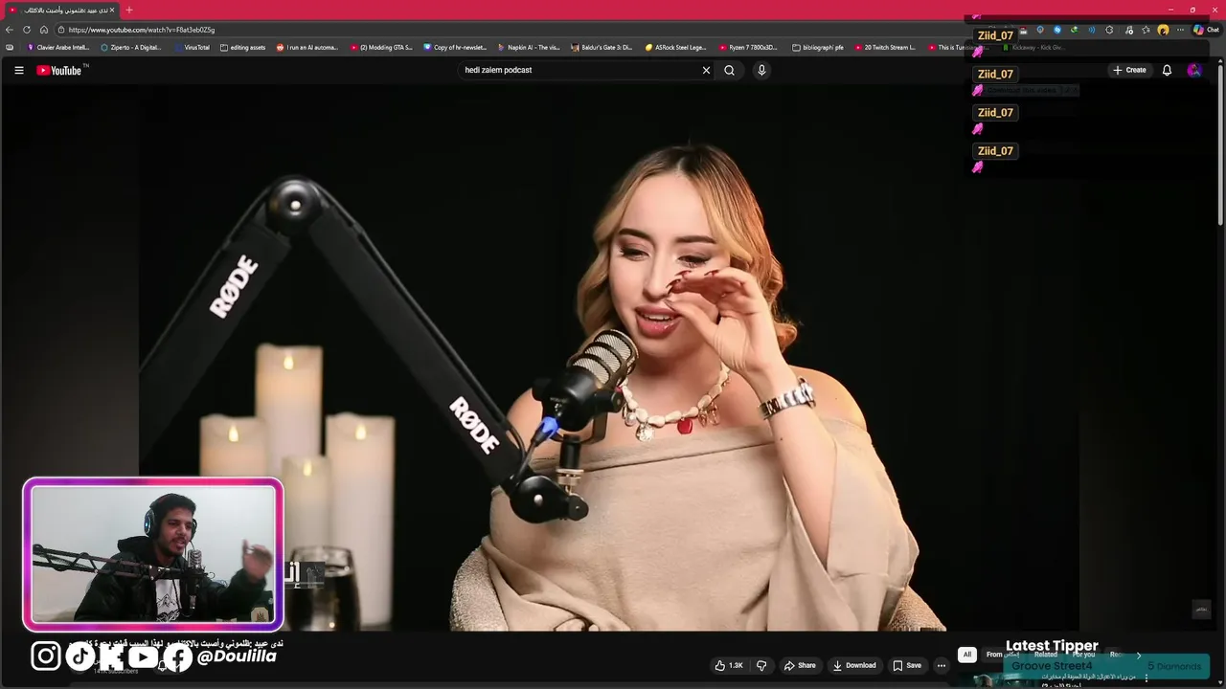Go back with browser back arrow
This screenshot has height=689, width=1226.
(10, 30)
